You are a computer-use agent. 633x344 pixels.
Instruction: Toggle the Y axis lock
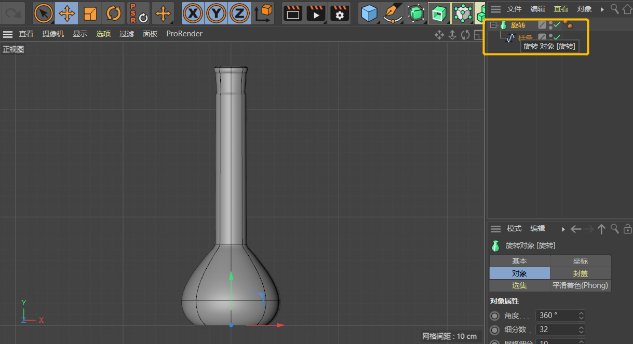click(216, 13)
